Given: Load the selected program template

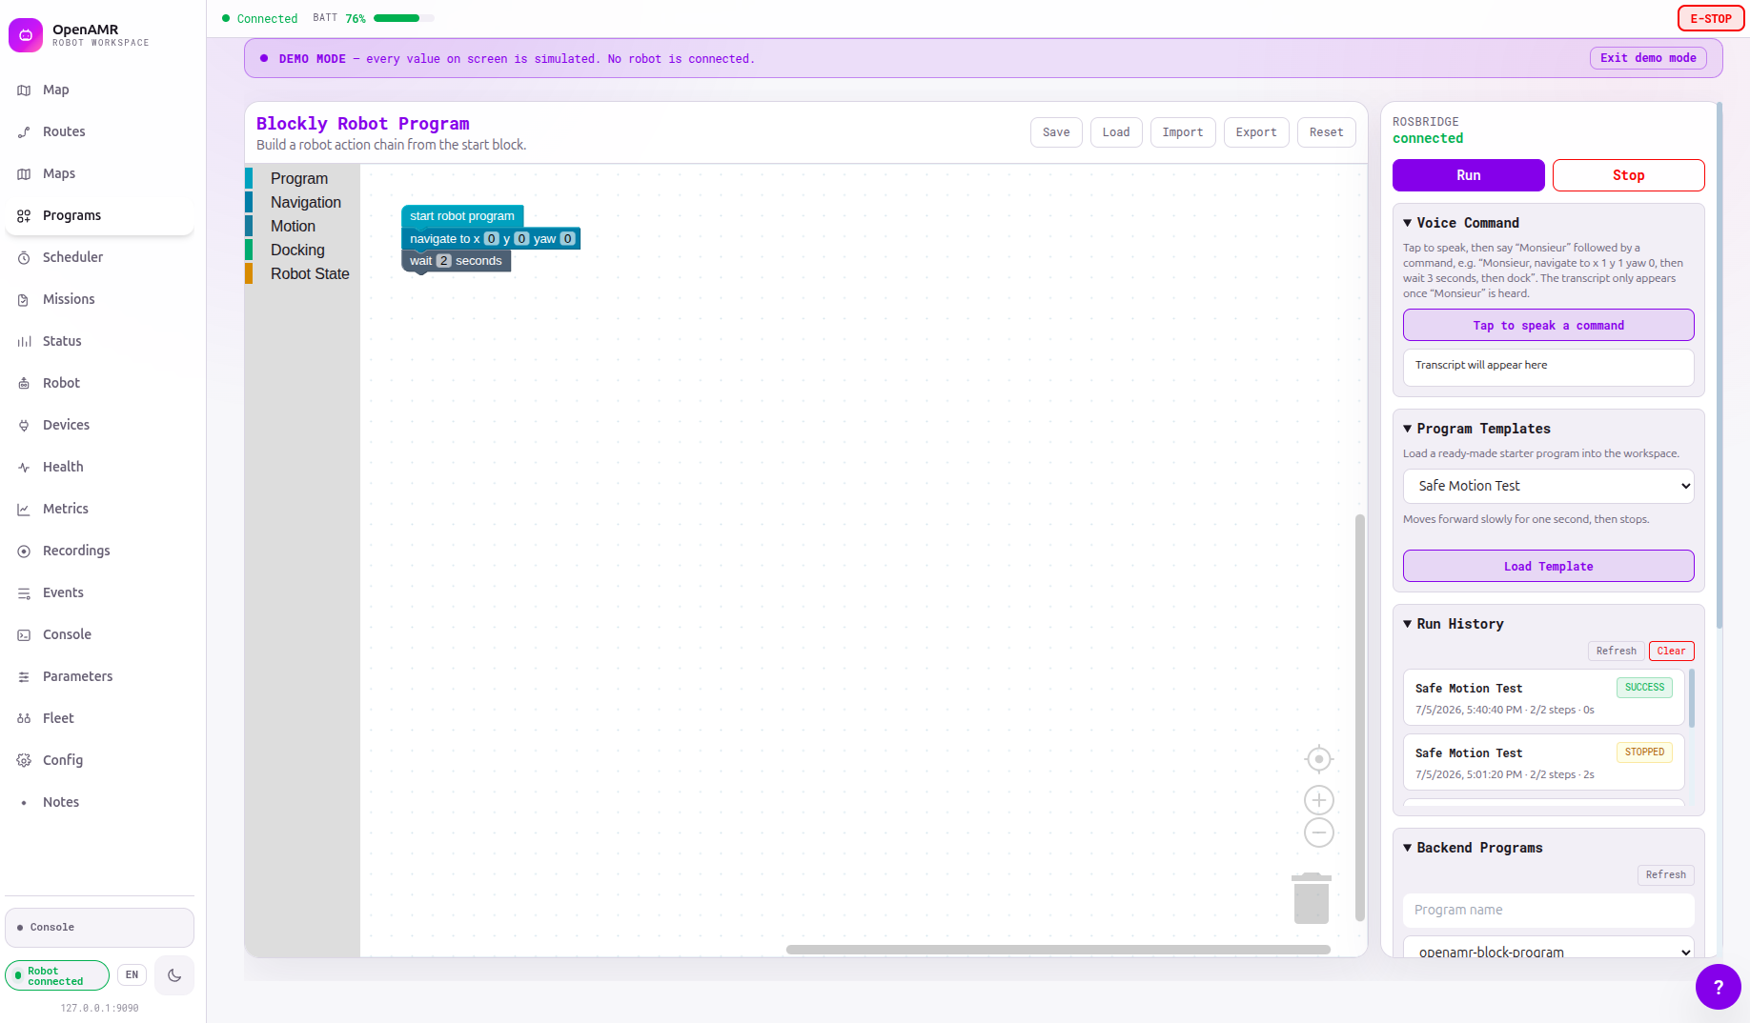Looking at the screenshot, I should point(1549,566).
